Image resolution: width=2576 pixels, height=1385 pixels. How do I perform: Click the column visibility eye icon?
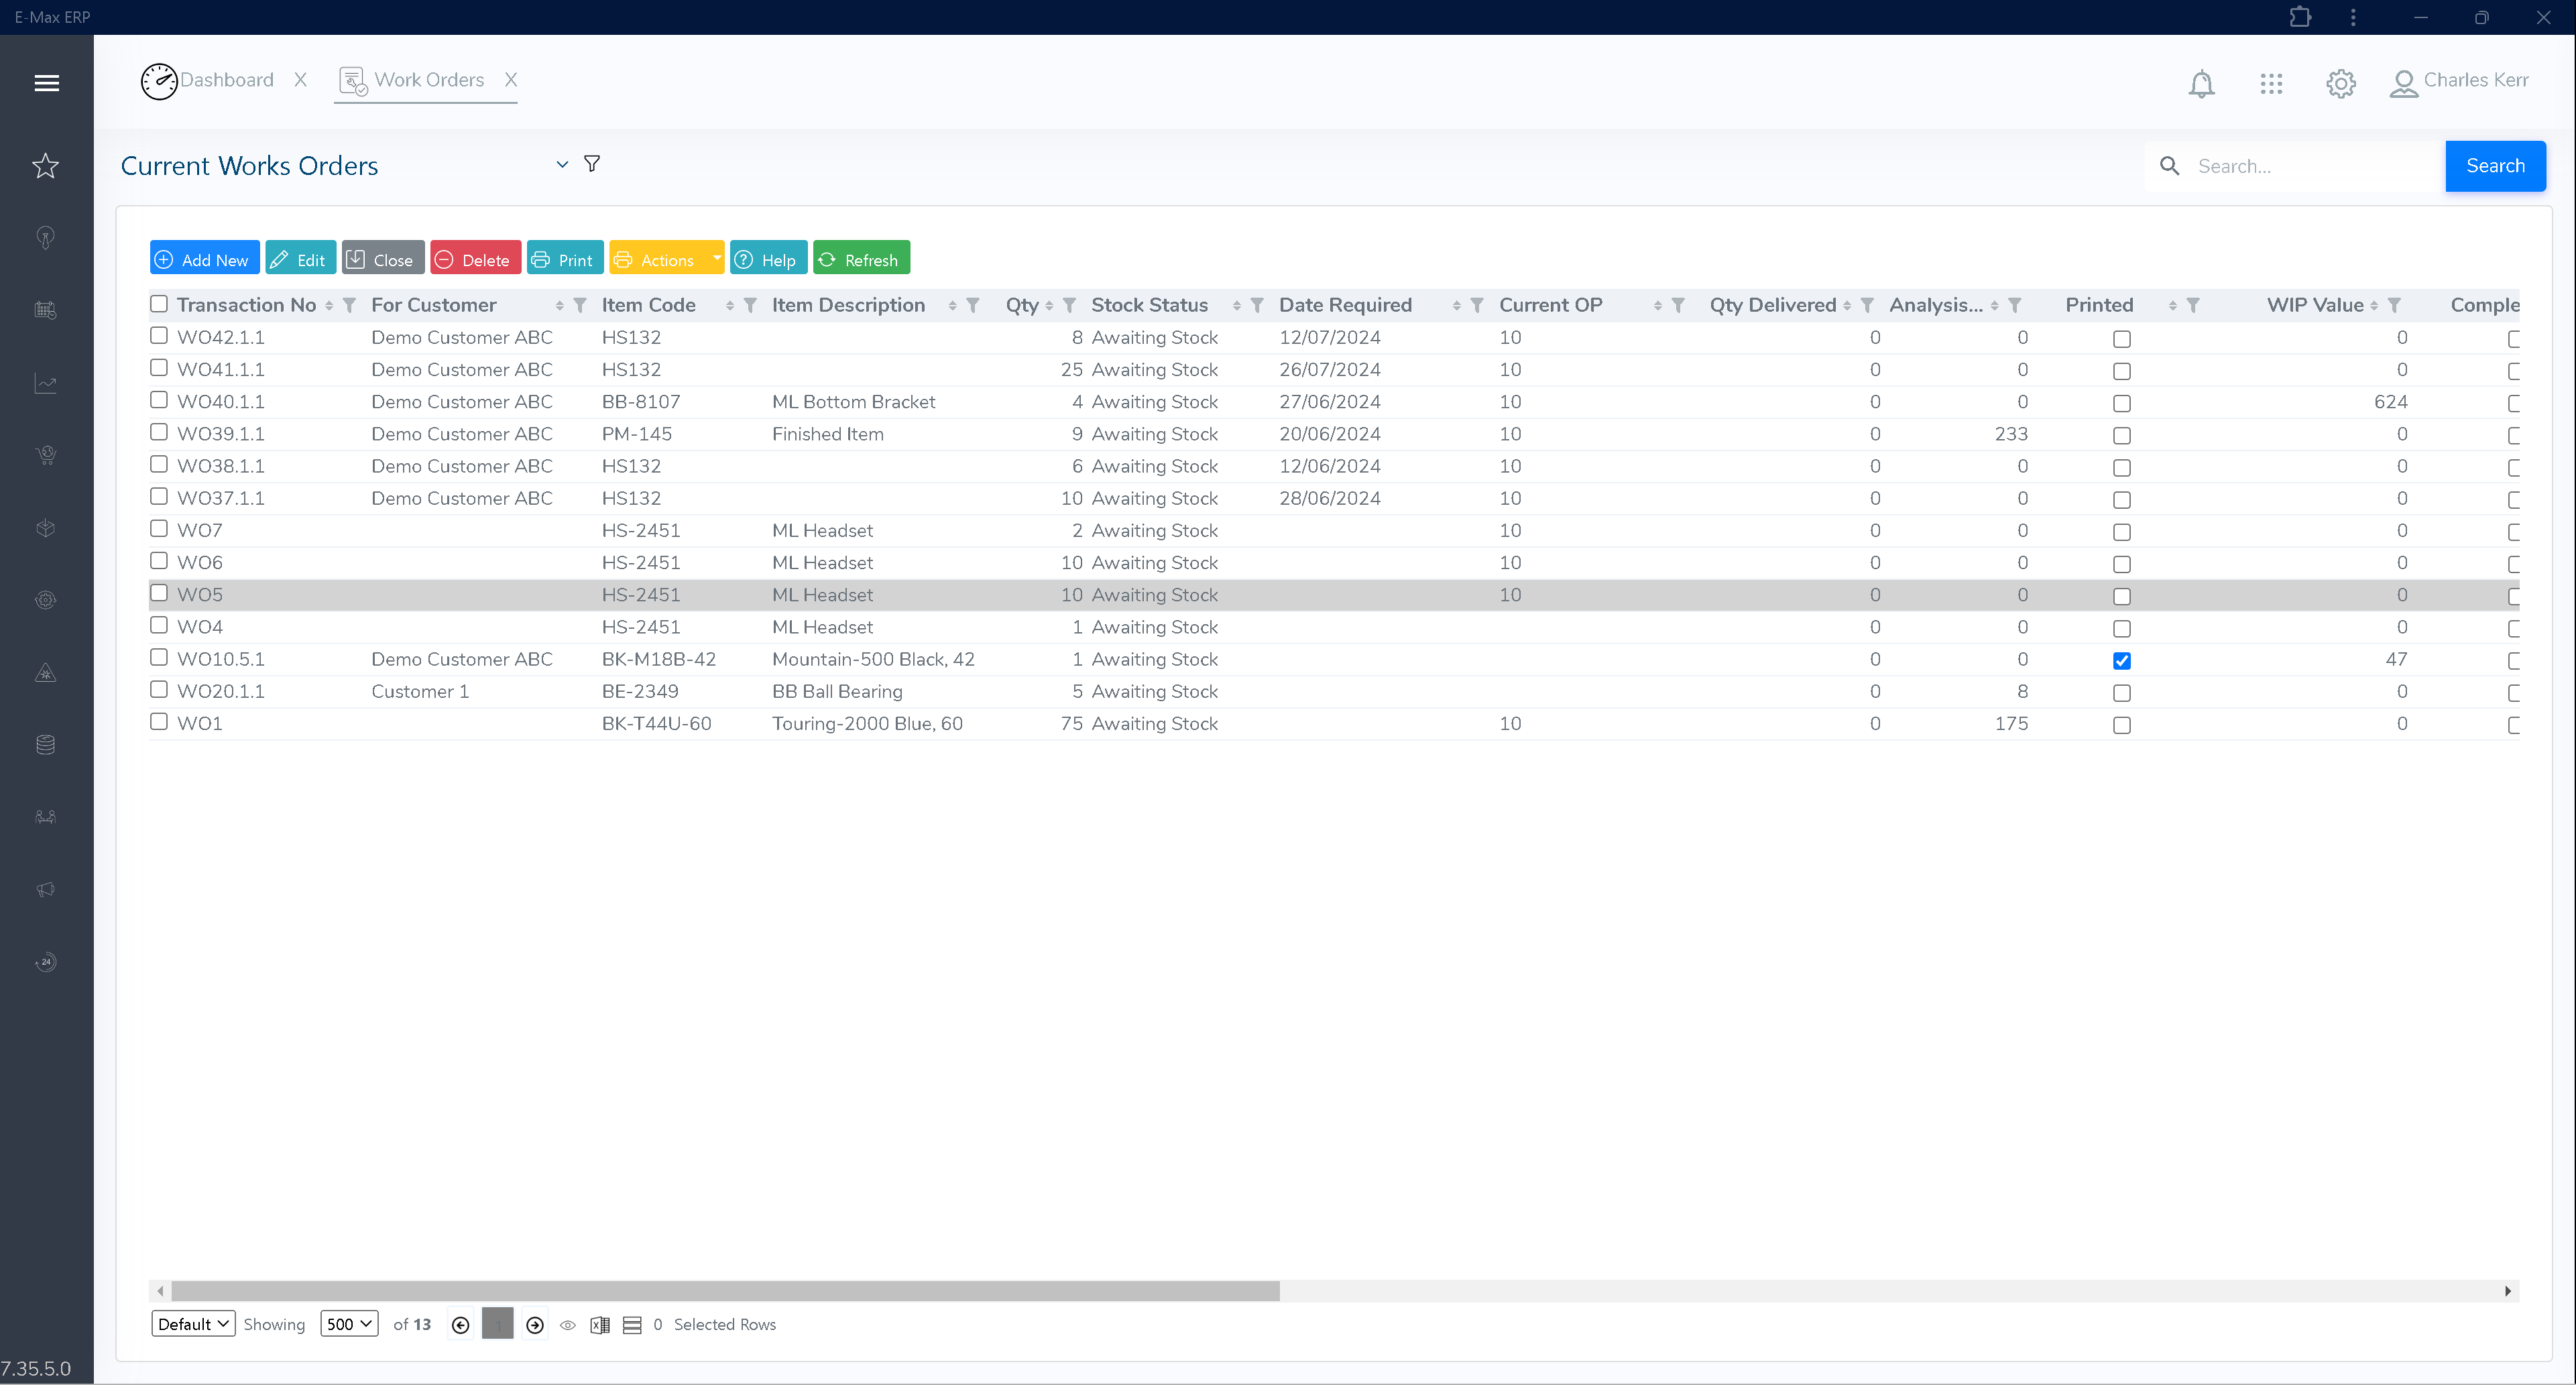pyautogui.click(x=568, y=1324)
